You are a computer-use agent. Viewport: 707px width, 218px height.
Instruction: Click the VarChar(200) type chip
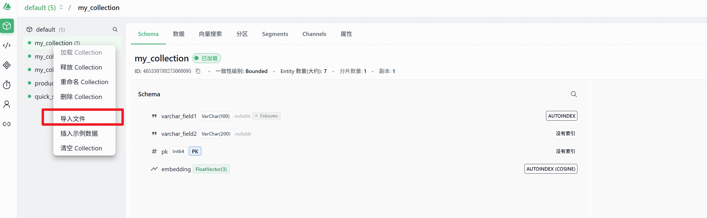[x=216, y=134]
